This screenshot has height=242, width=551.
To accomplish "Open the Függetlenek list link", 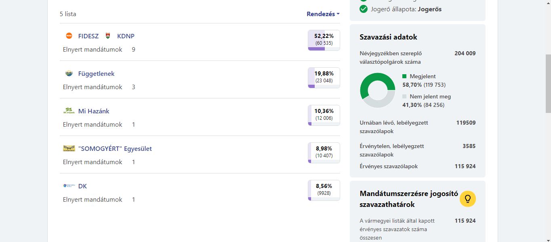I will coord(97,73).
